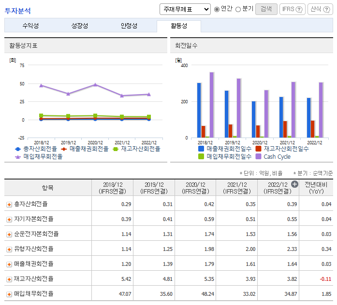
Task: Toggle 매출채권회전율 legend marker in line chart
Action: (x=64, y=149)
